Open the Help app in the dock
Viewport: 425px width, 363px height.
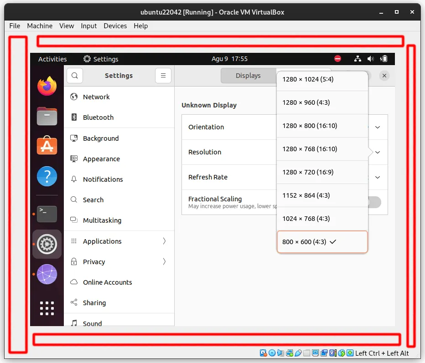[x=47, y=176]
